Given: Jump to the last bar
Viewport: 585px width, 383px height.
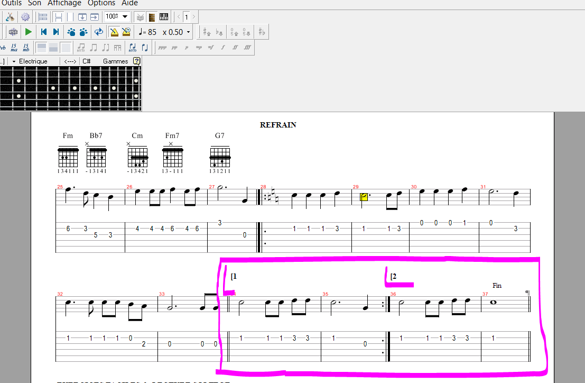Looking at the screenshot, I should pos(56,32).
